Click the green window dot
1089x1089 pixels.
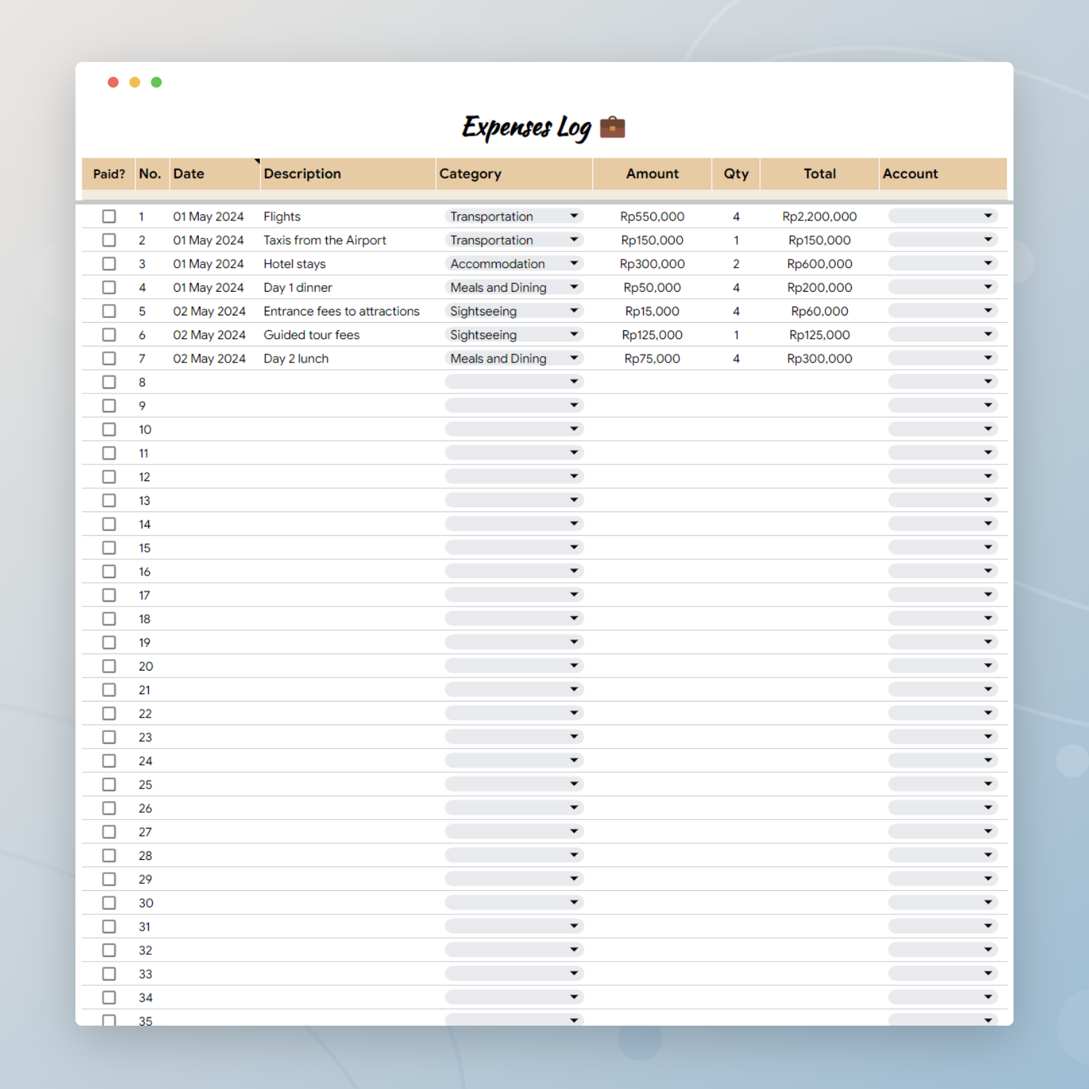coord(156,82)
